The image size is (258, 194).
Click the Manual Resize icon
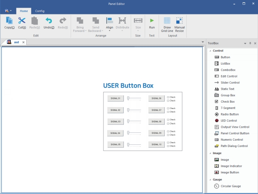(179, 21)
